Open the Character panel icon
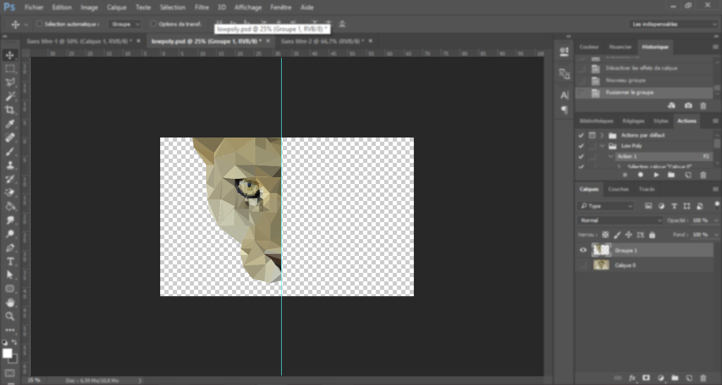The image size is (722, 385). (x=564, y=95)
